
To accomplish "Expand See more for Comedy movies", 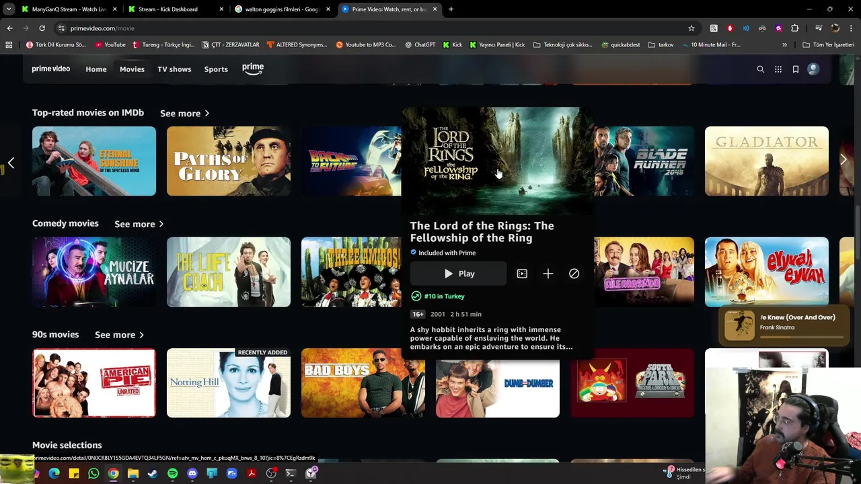I will tap(139, 224).
